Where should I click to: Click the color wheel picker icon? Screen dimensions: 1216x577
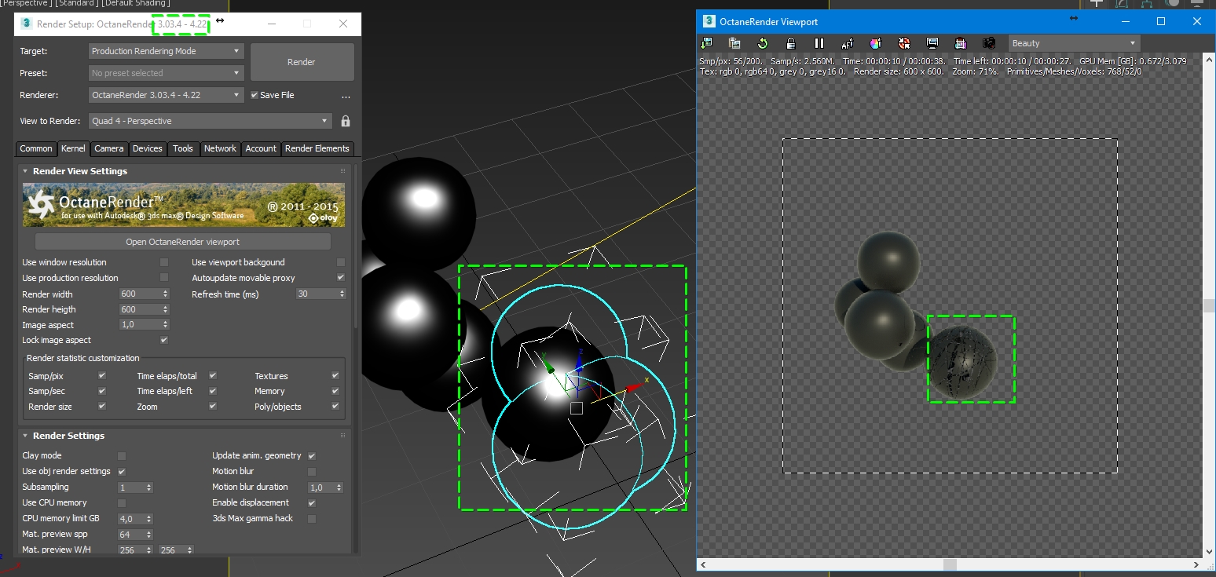pyautogui.click(x=876, y=43)
